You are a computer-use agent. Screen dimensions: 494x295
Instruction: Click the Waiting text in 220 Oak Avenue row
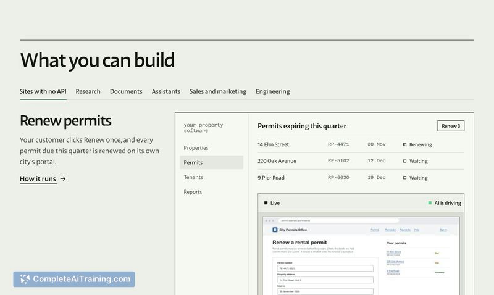coord(419,161)
